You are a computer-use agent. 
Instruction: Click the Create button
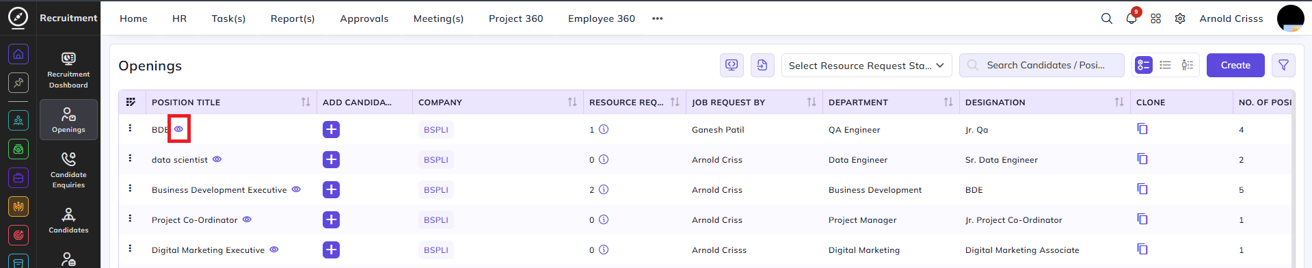tap(1235, 65)
